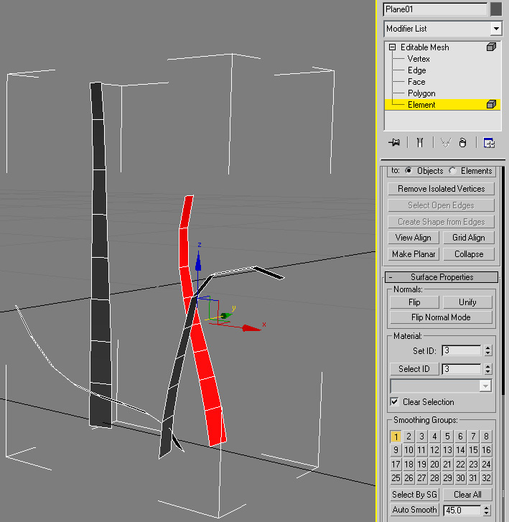This screenshot has width=509, height=522.
Task: Toggle smoothing group 20
Action: [434, 464]
